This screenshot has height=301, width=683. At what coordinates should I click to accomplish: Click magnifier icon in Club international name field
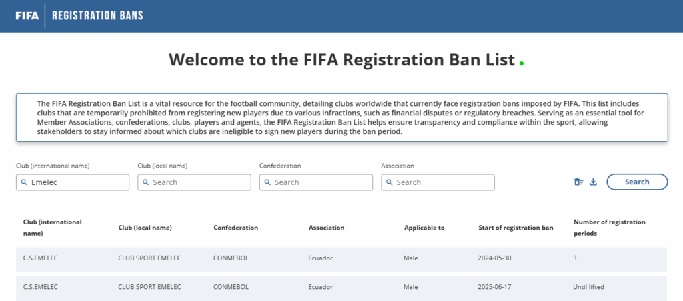coord(24,182)
